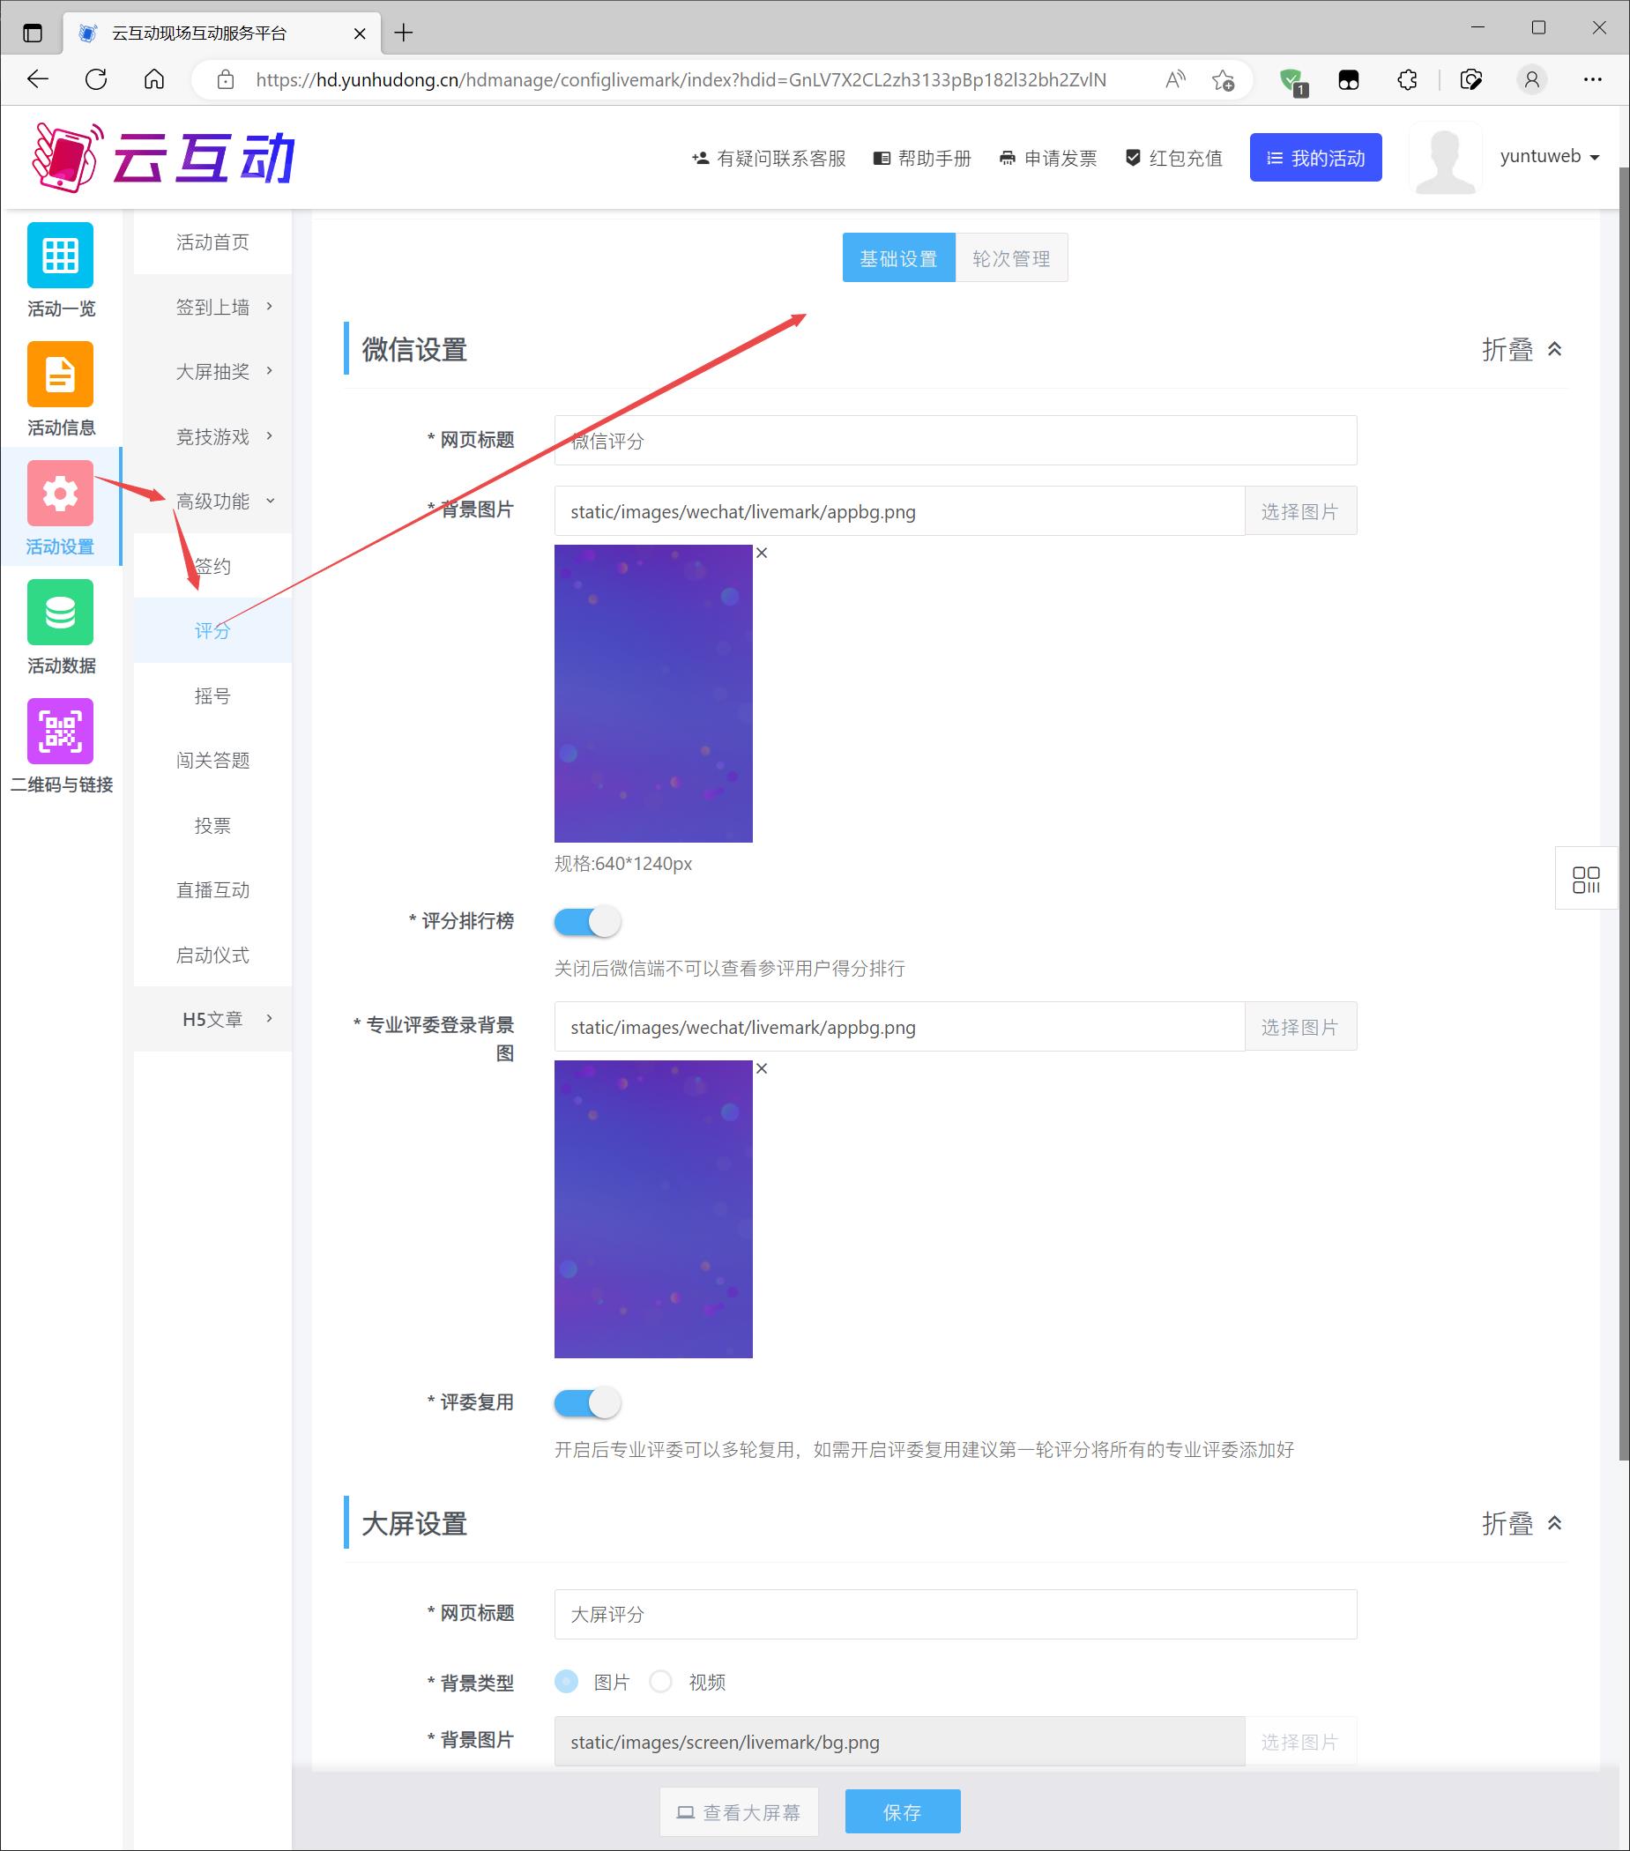Toggle the 评分排行榜 switch
The width and height of the screenshot is (1630, 1851).
pos(587,922)
